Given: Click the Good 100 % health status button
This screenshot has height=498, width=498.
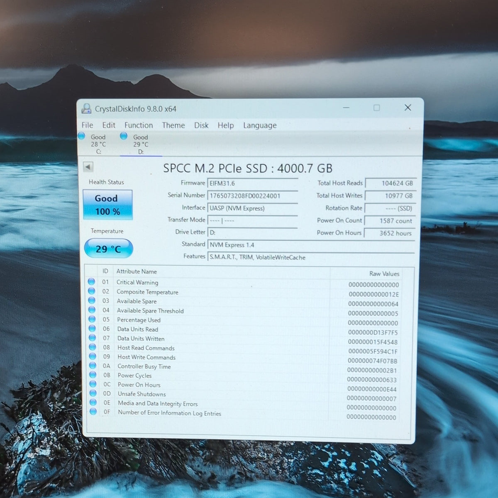Looking at the screenshot, I should pos(107,205).
